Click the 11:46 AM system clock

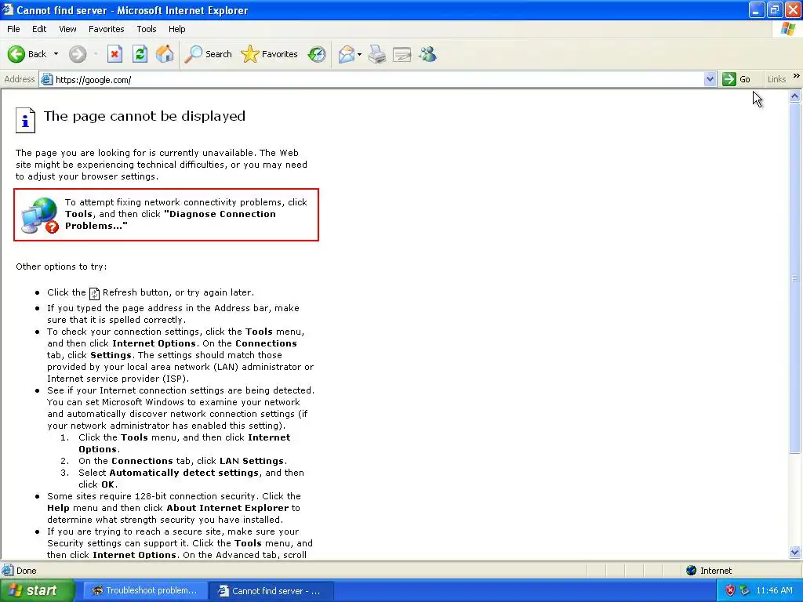(774, 590)
